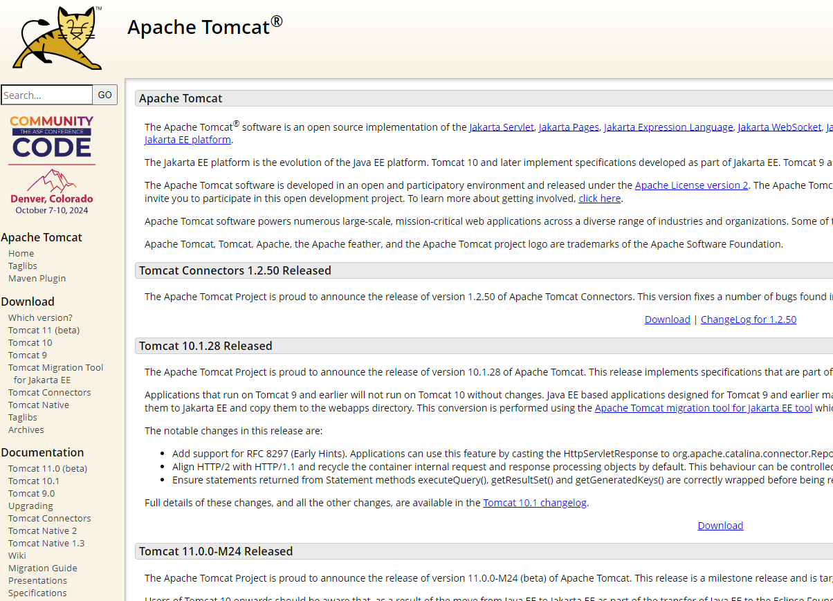Follow the 'click here' getting involved link

point(600,198)
